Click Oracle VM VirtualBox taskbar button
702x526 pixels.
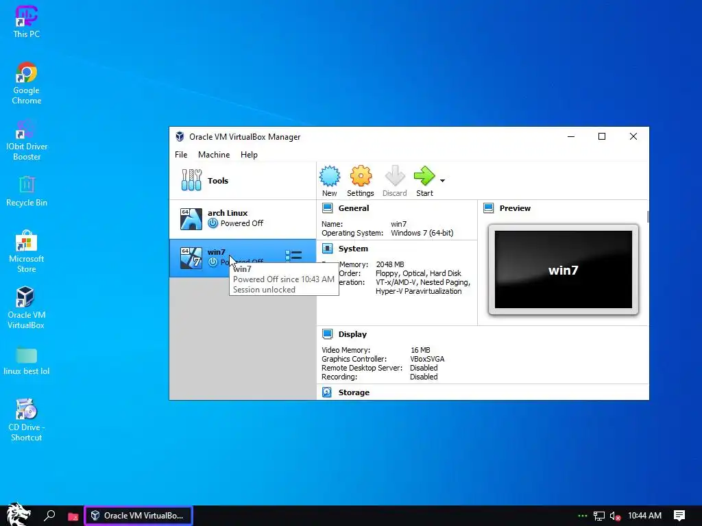[x=138, y=516]
